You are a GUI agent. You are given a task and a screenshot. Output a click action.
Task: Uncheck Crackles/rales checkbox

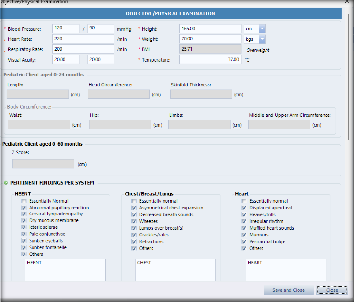coord(134,235)
